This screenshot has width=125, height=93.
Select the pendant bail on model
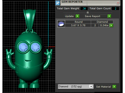point(29,20)
